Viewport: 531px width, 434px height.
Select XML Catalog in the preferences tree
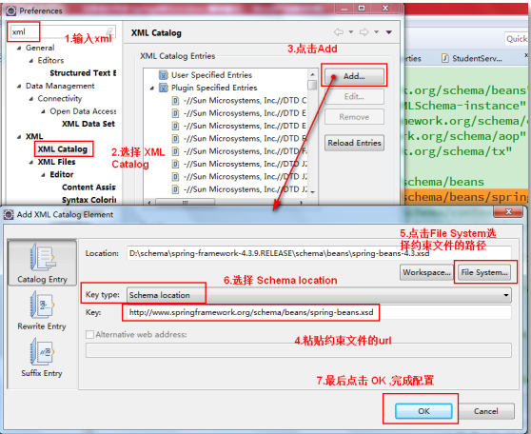(x=63, y=149)
